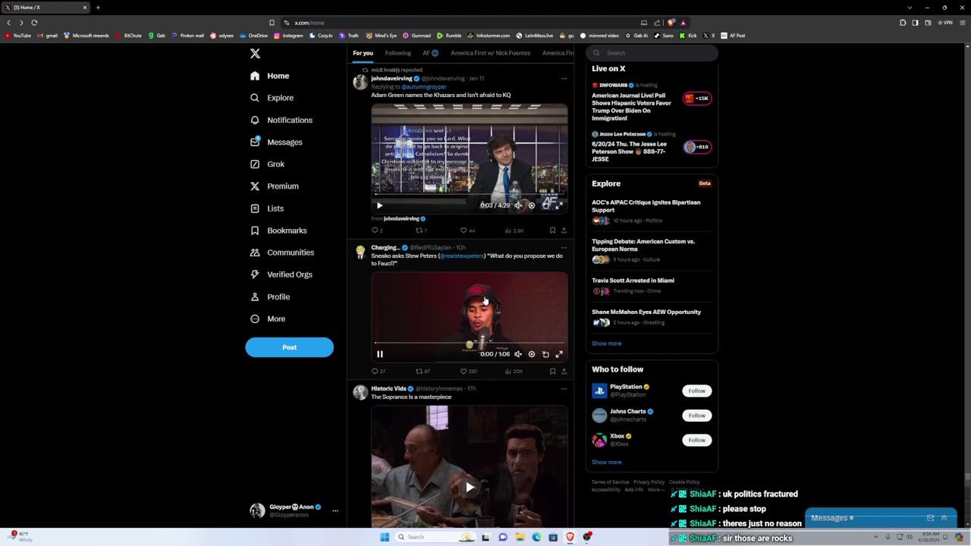971x546 pixels.
Task: Open the Rumble bookmark
Action: tap(449, 36)
